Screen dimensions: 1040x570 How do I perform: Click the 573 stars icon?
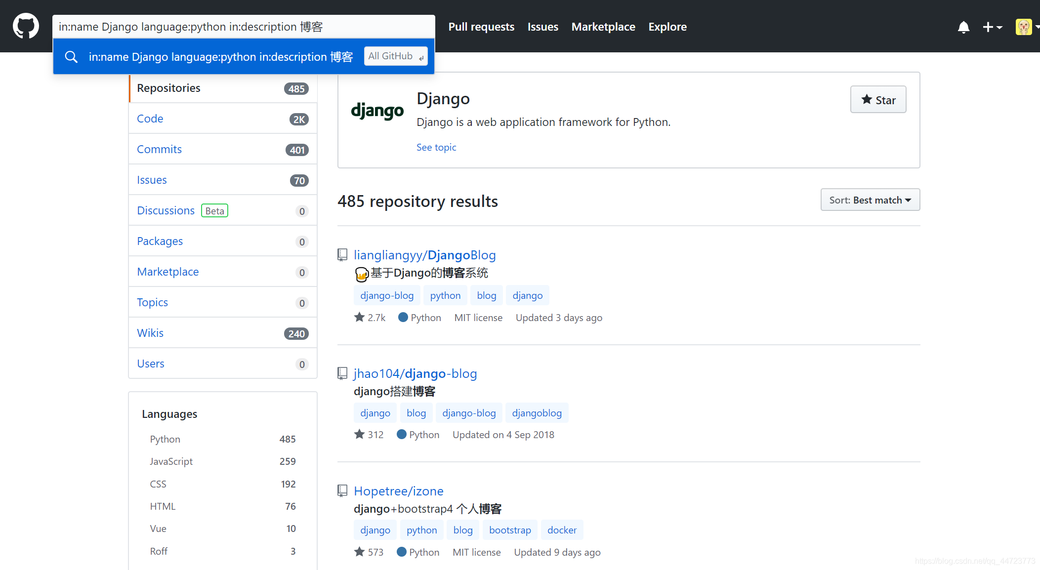(x=359, y=552)
